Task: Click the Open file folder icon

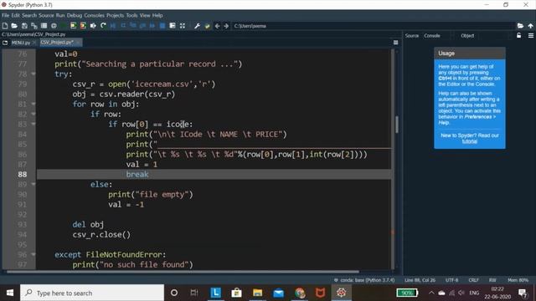Action: 14,26
